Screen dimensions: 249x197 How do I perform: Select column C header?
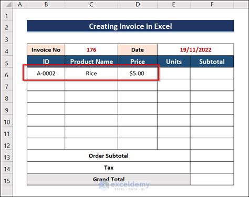[x=91, y=4]
